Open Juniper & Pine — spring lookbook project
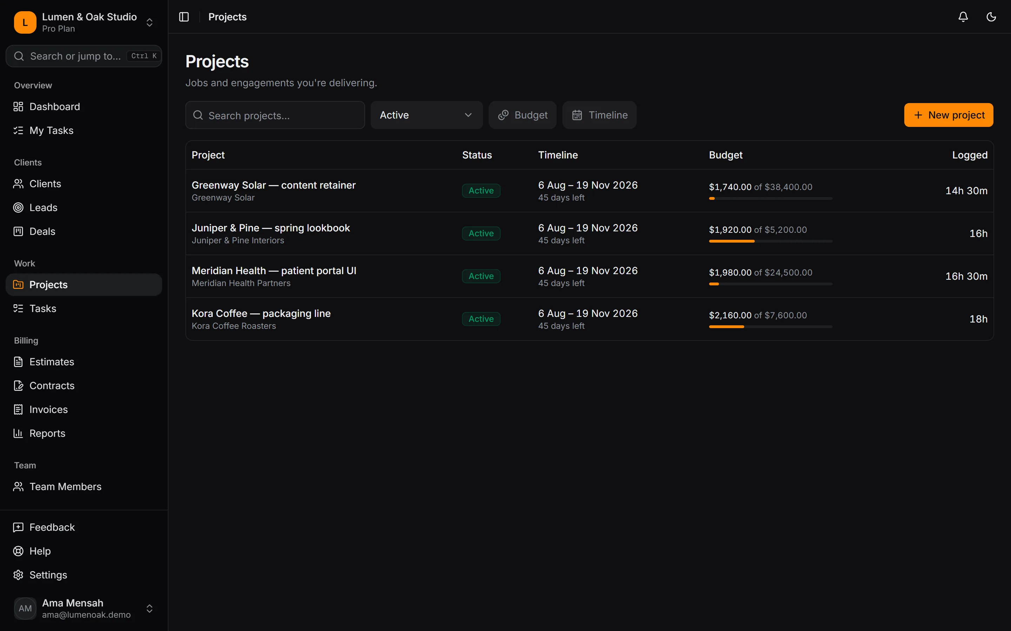Image resolution: width=1011 pixels, height=631 pixels. coord(271,228)
